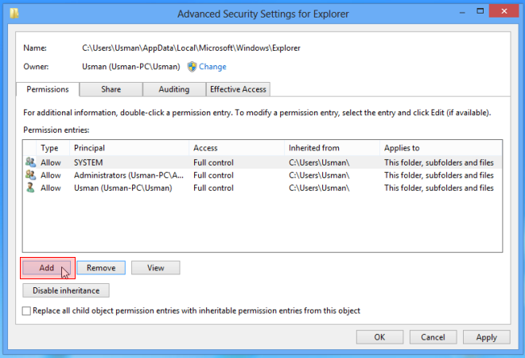Open the Auditing tab

click(x=173, y=89)
